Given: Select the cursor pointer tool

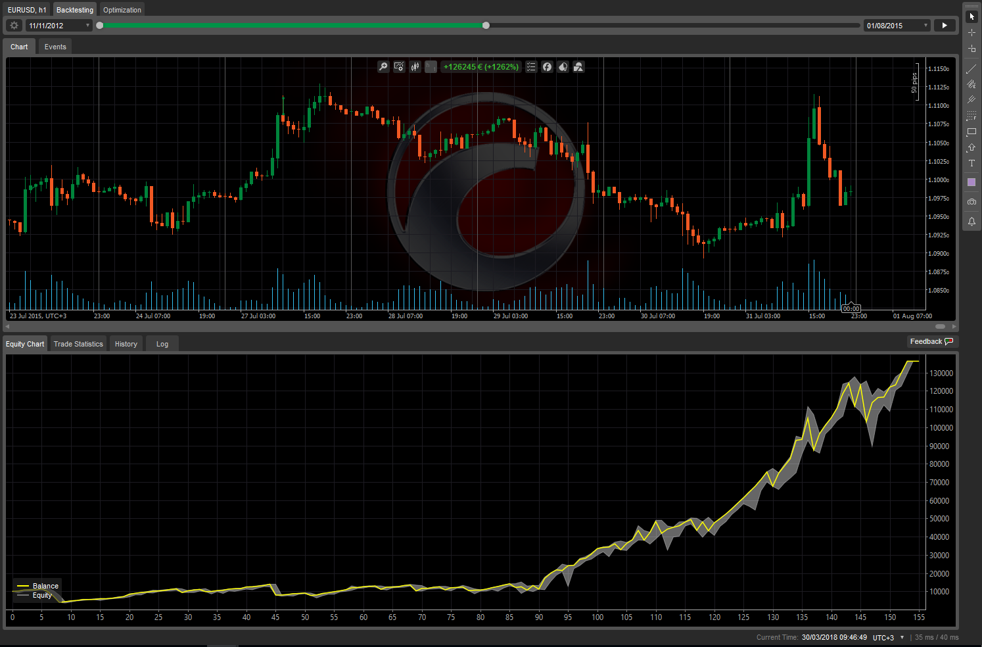Looking at the screenshot, I should pyautogui.click(x=971, y=16).
